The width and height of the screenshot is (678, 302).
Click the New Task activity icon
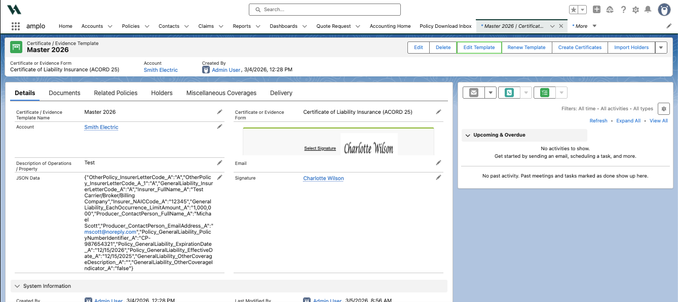click(545, 93)
